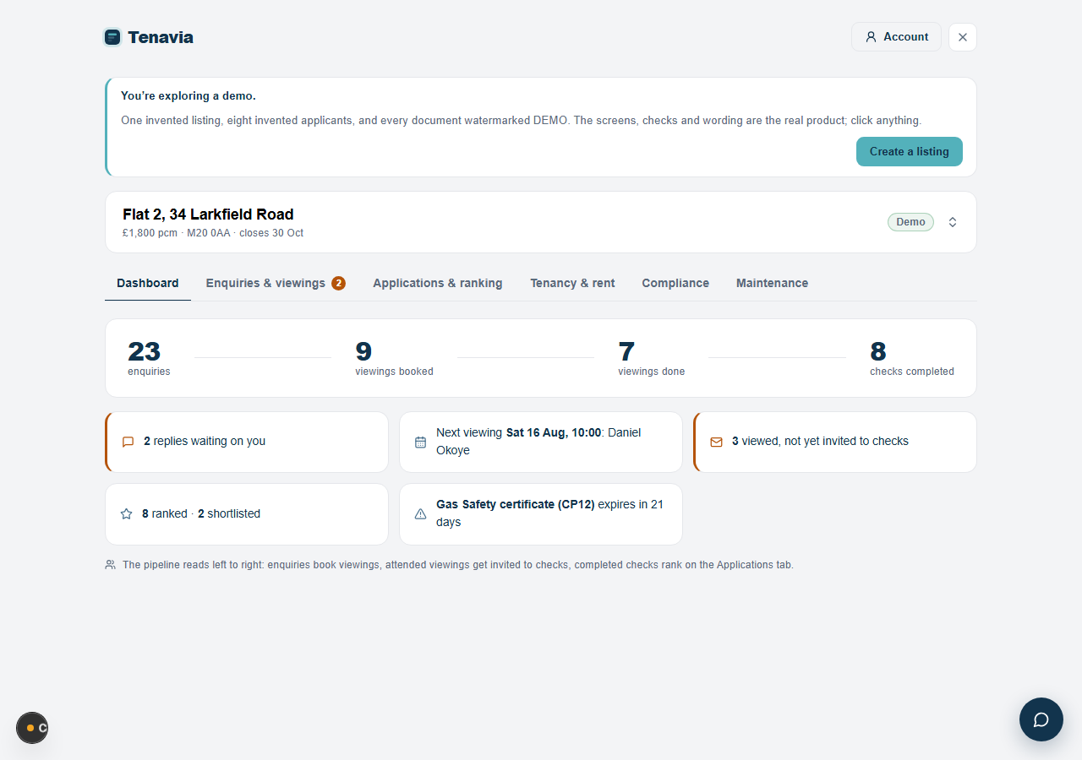Open Flat 2, 34 Larkfield Road listing
Viewport: 1082px width, 760px height.
[x=541, y=222]
